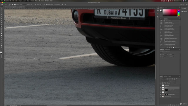Toggle the Default Actions set checkmark
The height and width of the screenshot is (106, 188).
[x=160, y=21]
